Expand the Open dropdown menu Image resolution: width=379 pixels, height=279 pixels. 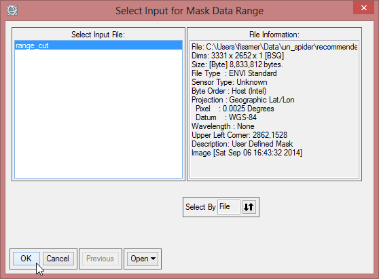[x=143, y=259]
